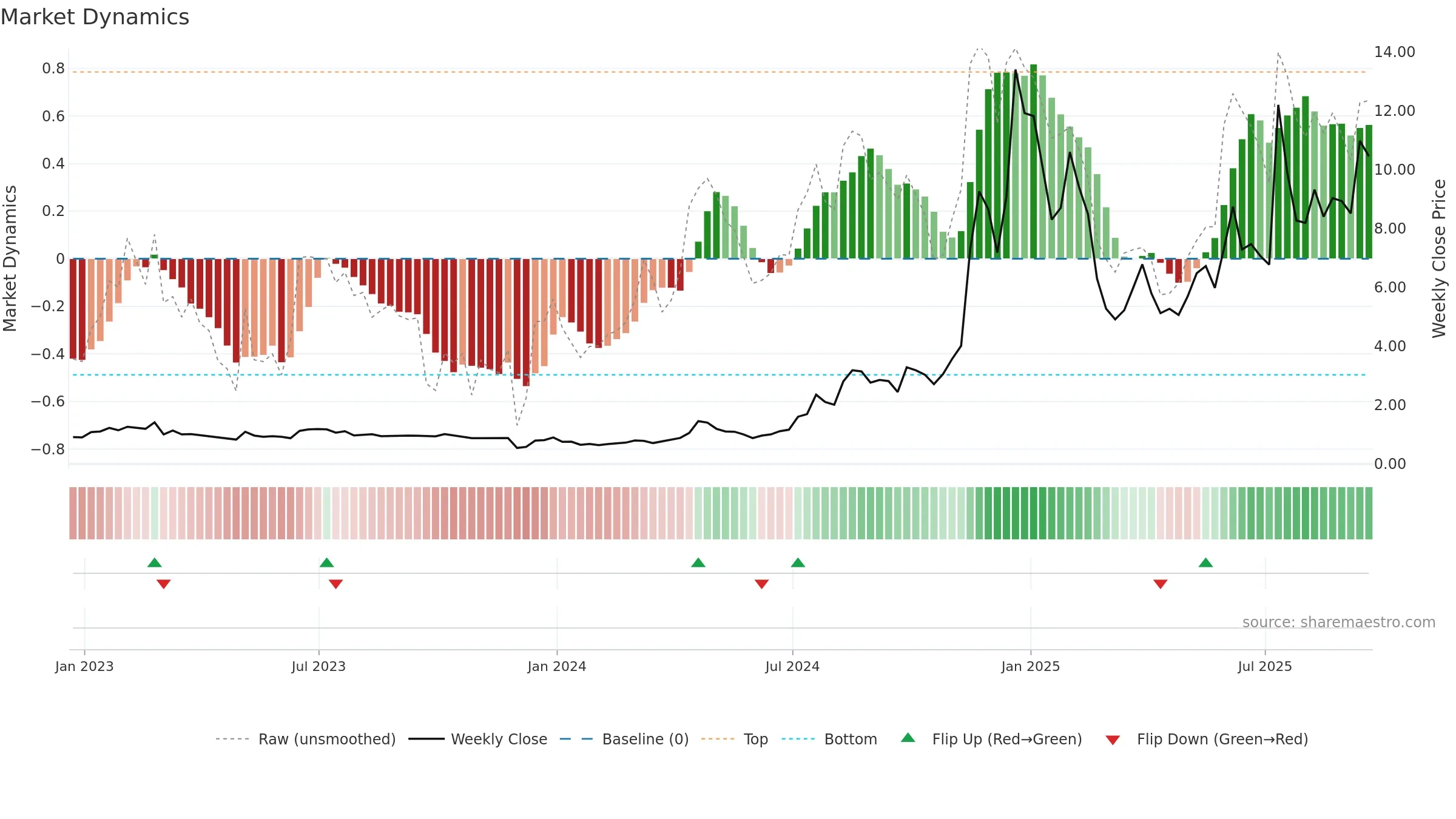Click the −0.8 left axis label

pos(48,450)
